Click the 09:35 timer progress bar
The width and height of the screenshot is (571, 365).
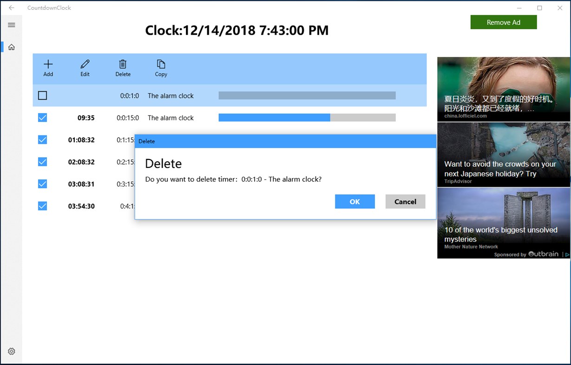[307, 117]
